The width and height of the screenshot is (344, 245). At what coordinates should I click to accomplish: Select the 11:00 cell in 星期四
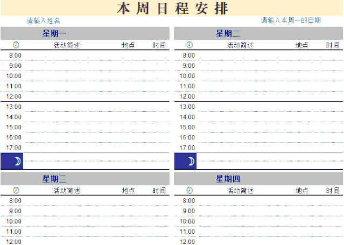(x=187, y=232)
